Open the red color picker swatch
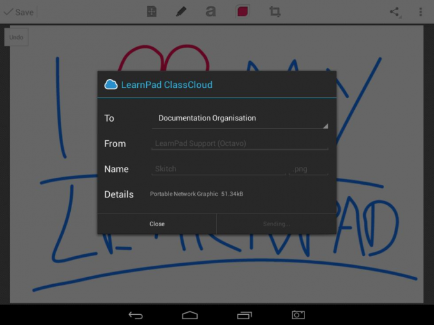Image resolution: width=434 pixels, height=325 pixels. (243, 11)
